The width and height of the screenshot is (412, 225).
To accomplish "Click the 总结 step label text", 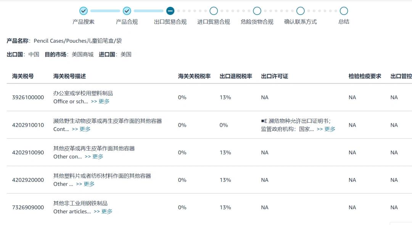I will (344, 22).
